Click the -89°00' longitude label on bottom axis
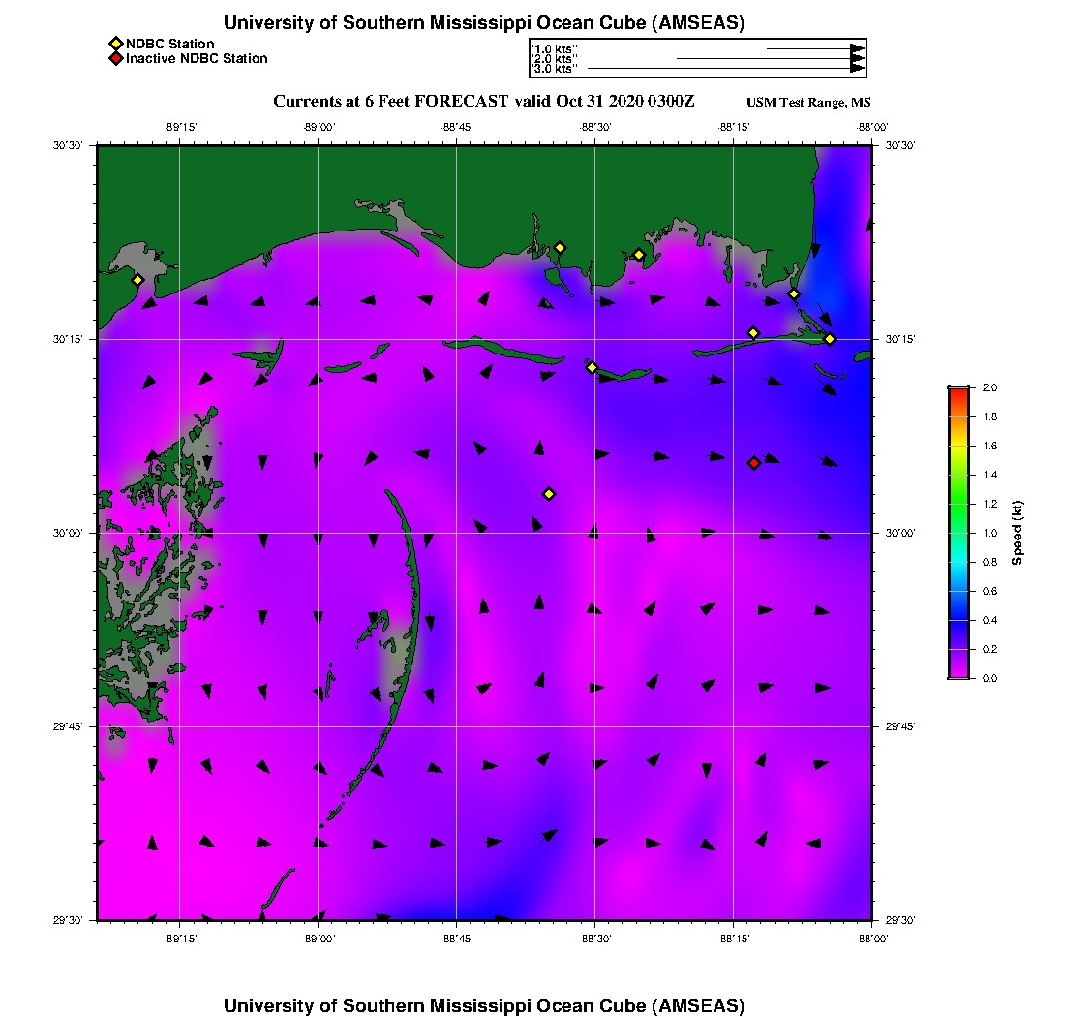The height and width of the screenshot is (1017, 1065). point(319,939)
